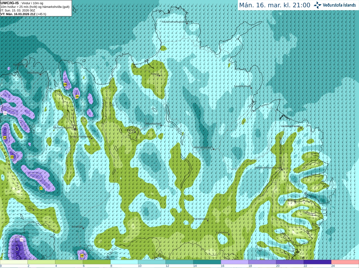
Task: Click the Kárahnjúkar station label
Action: [201, 219]
